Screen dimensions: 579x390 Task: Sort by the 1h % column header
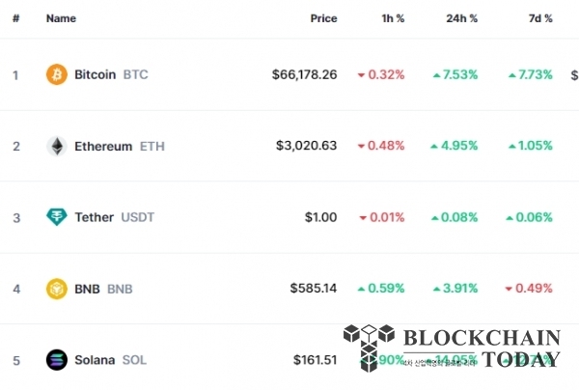coord(393,18)
